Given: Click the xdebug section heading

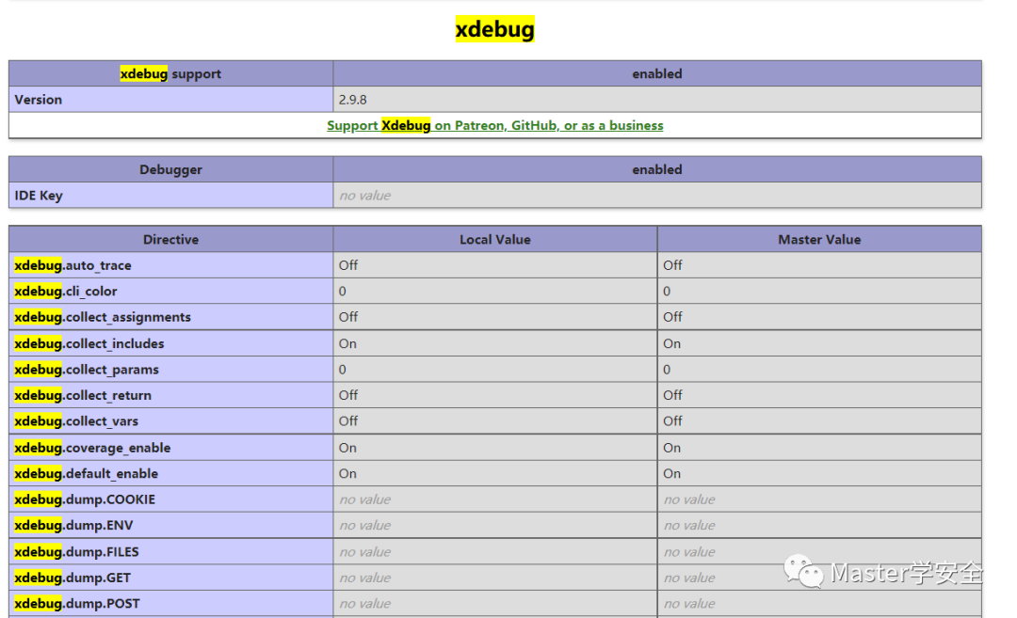Looking at the screenshot, I should tap(495, 29).
